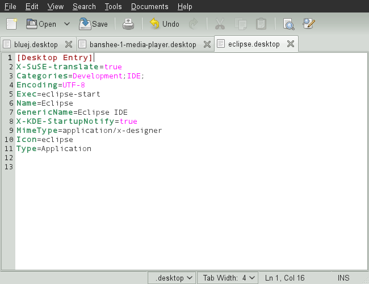This screenshot has width=369, height=284.
Task: Click the Name=Eclipse line
Action: (x=45, y=103)
